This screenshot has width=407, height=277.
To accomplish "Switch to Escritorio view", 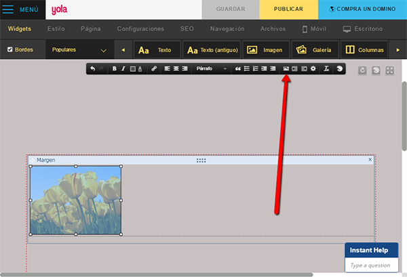I will (362, 29).
